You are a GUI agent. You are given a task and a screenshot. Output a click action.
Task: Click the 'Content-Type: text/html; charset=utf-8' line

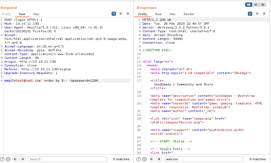coord(179,31)
